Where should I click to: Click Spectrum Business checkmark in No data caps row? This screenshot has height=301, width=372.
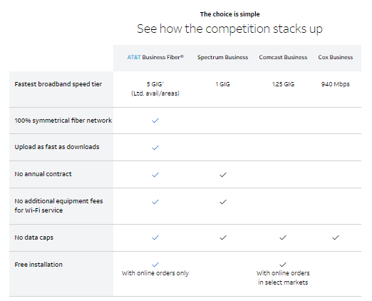tap(223, 238)
